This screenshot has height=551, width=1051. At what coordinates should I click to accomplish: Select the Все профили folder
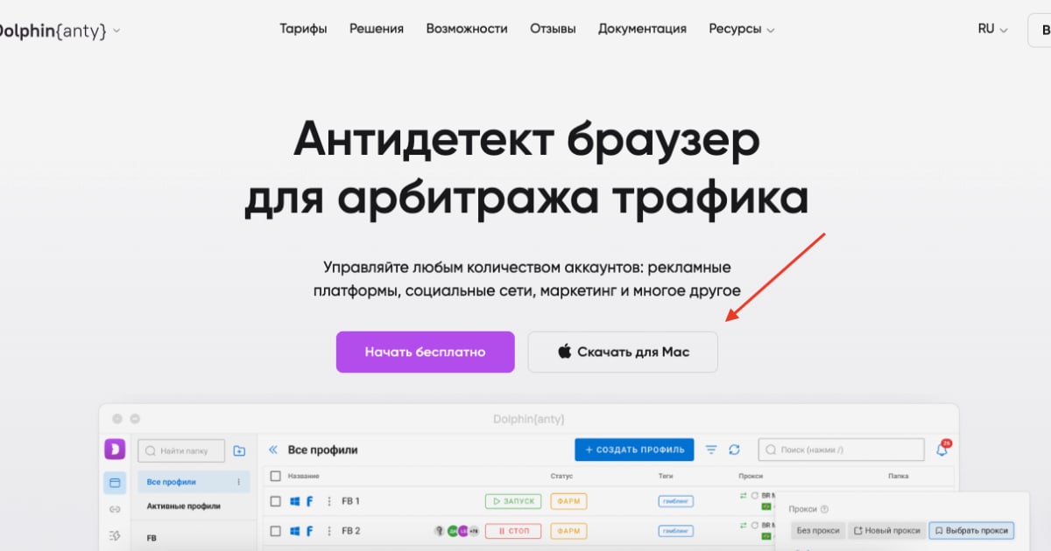pyautogui.click(x=194, y=482)
